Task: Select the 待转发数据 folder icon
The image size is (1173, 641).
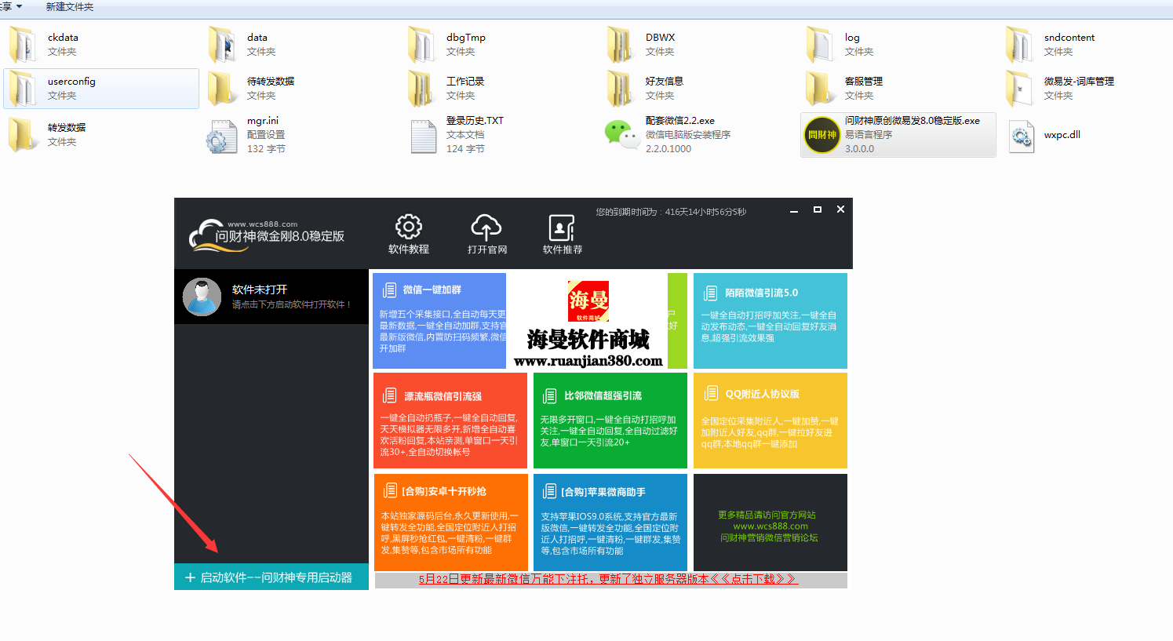Action: 222,88
